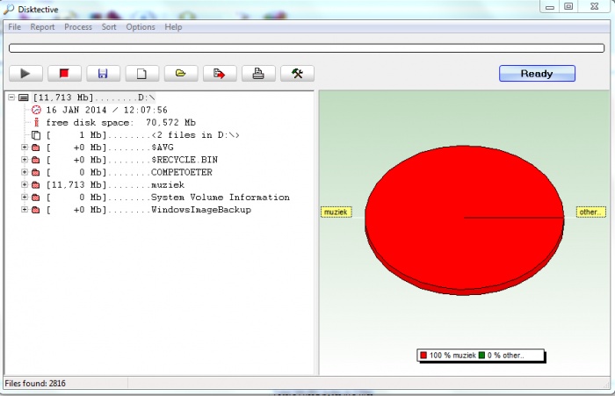615x396 pixels.
Task: Collapse the D:\ root node
Action: [x=11, y=97]
